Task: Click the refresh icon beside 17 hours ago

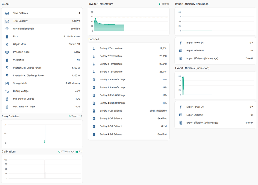Action: coord(59,152)
